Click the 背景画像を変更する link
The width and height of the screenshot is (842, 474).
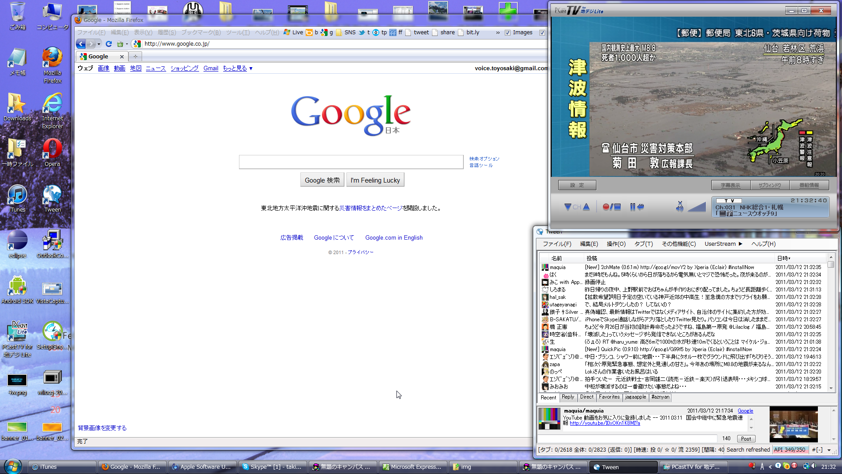click(x=102, y=428)
